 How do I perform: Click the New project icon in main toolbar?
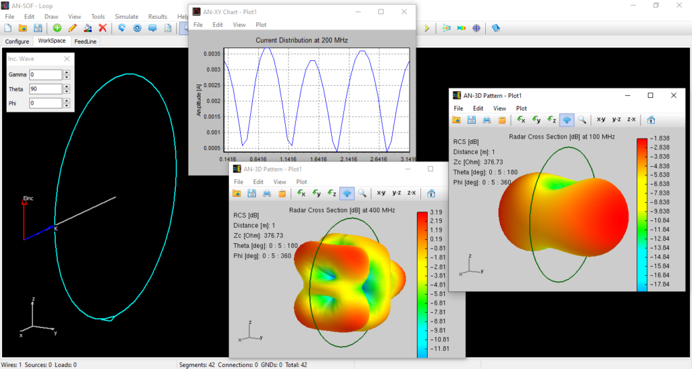coord(8,28)
